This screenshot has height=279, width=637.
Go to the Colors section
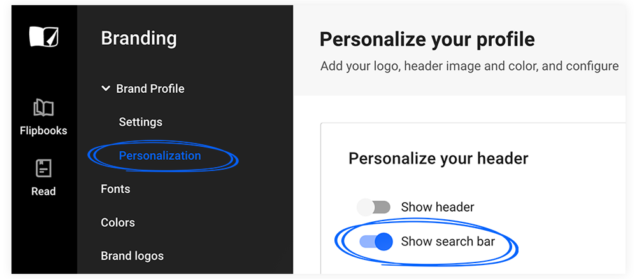[x=118, y=222]
